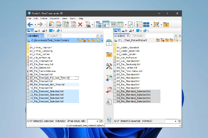The image size is (208, 138).
Task: Open the Favorites menu
Action: (x=55, y=18)
